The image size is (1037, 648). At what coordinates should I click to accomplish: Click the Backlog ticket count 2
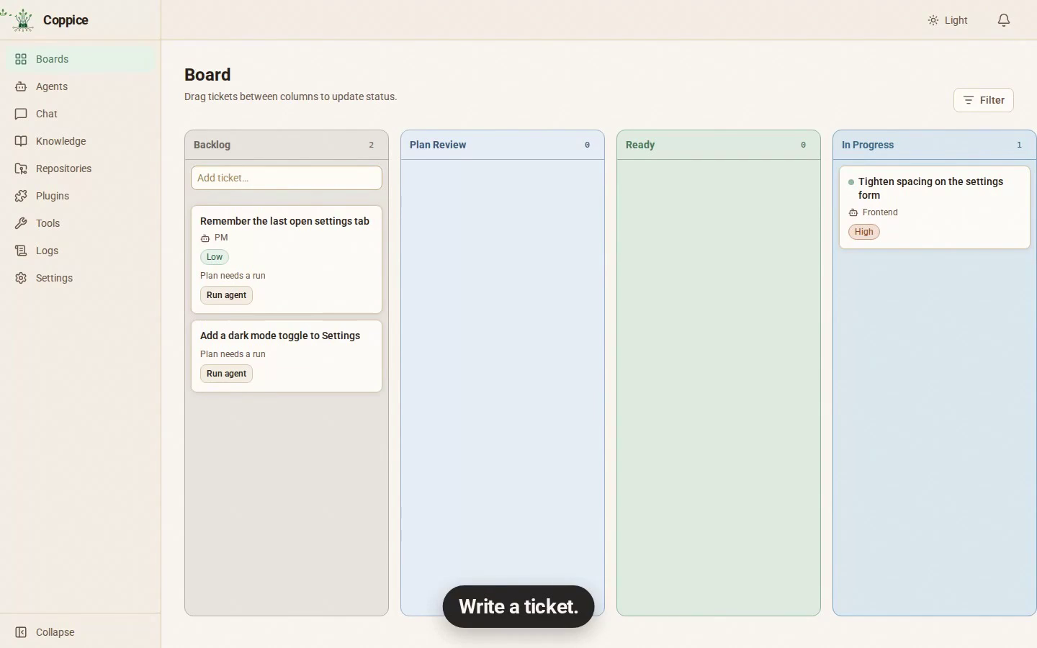372,145
